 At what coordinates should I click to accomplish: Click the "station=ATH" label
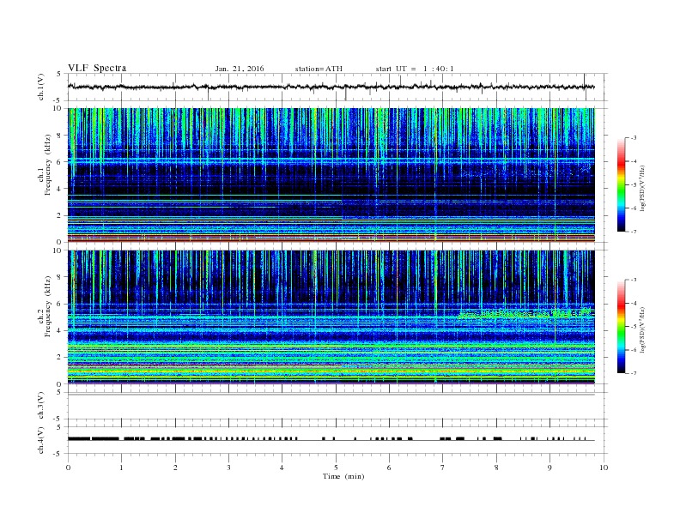coord(319,69)
